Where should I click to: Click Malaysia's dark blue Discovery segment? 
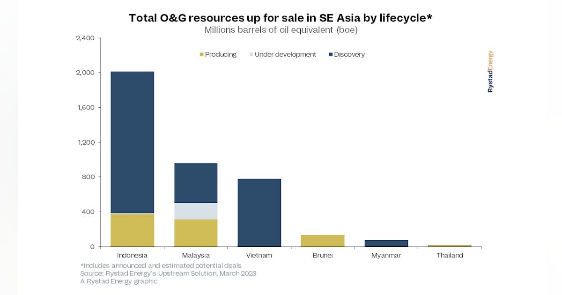196,183
